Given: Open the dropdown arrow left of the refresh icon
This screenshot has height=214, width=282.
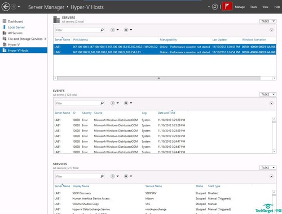Looking at the screenshot, I should [x=209, y=7].
